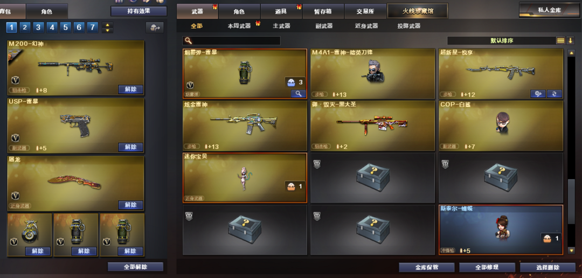Select backpack slot number 3
Screen dimensions: 582x278
[38, 27]
